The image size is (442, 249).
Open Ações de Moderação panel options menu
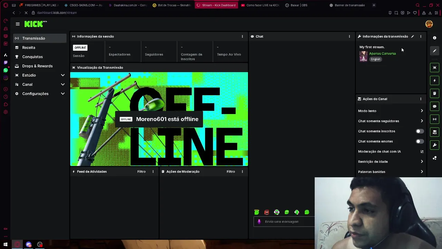[242, 172]
